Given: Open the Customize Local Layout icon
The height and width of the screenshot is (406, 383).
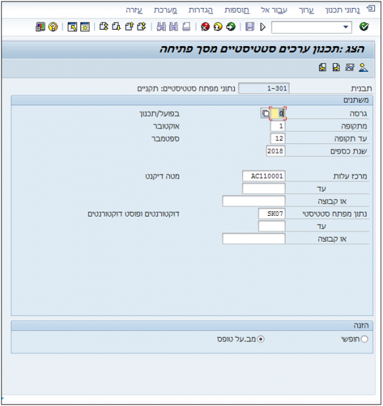Looking at the screenshot, I should click(x=41, y=26).
